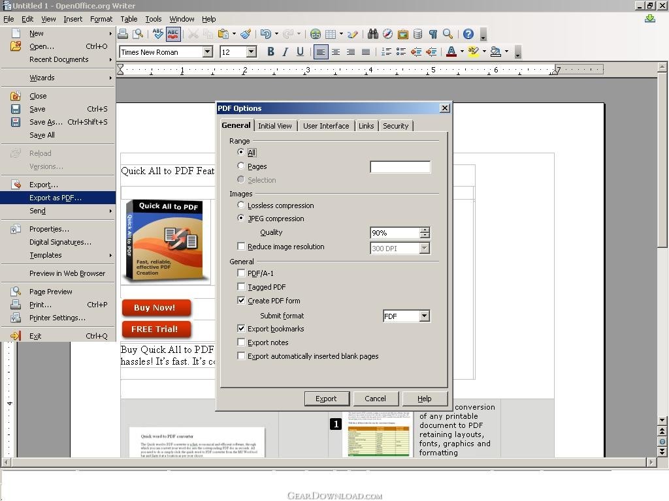Viewport: 669px width, 501px height.
Task: Apply Italic formatting
Action: 286,52
